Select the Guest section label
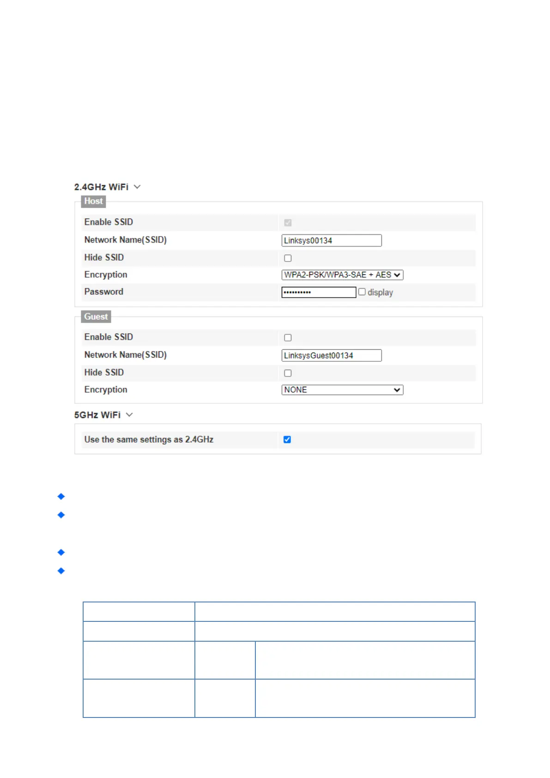The height and width of the screenshot is (778, 550). pyautogui.click(x=96, y=317)
